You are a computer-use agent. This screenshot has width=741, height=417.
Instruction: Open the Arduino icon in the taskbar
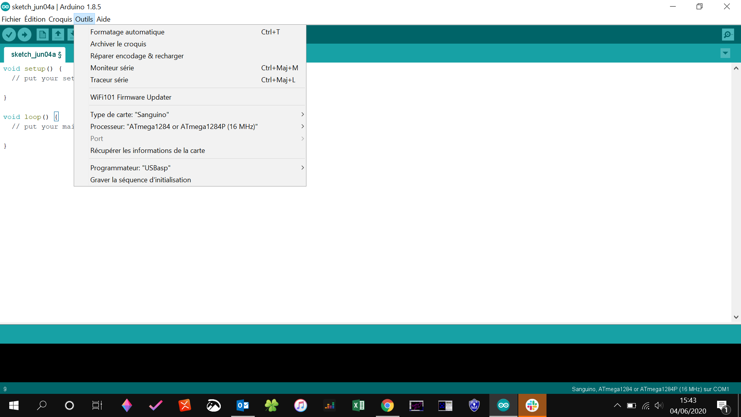tap(503, 405)
